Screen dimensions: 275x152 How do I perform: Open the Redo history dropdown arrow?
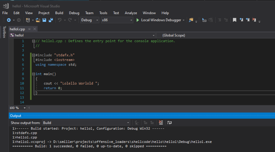pos(75,20)
